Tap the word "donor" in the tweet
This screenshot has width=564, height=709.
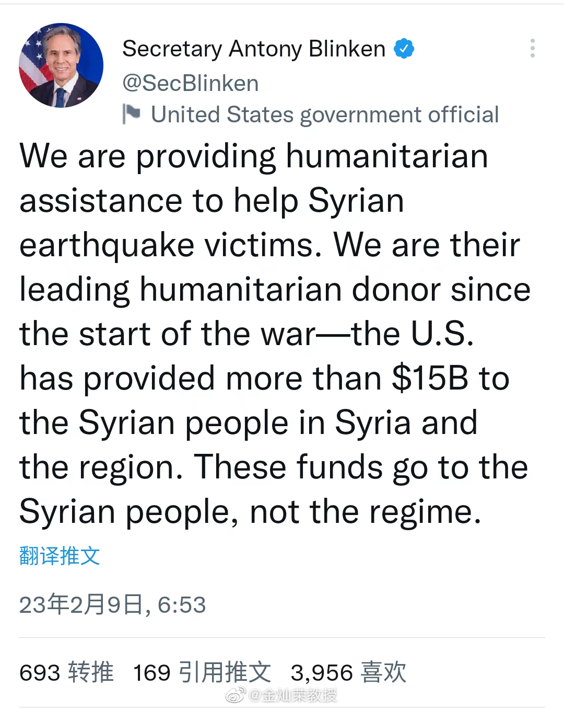(396, 289)
